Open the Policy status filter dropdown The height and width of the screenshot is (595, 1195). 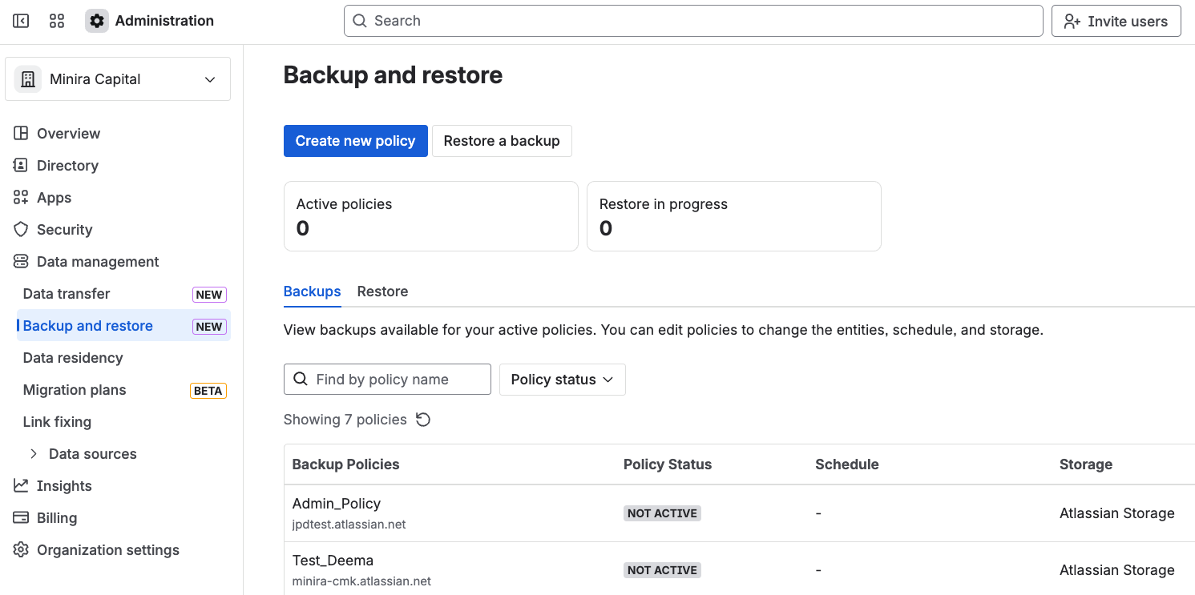coord(563,380)
